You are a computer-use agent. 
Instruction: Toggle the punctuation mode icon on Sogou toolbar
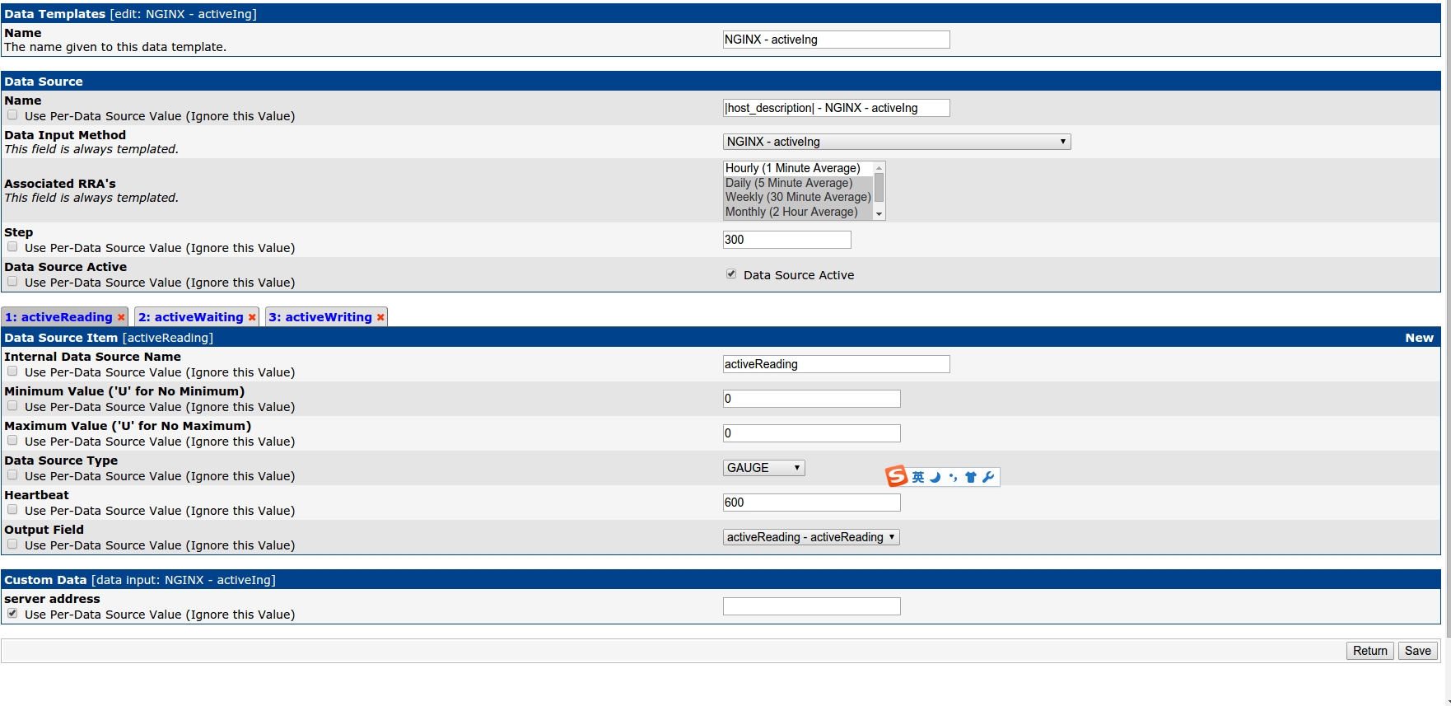953,477
